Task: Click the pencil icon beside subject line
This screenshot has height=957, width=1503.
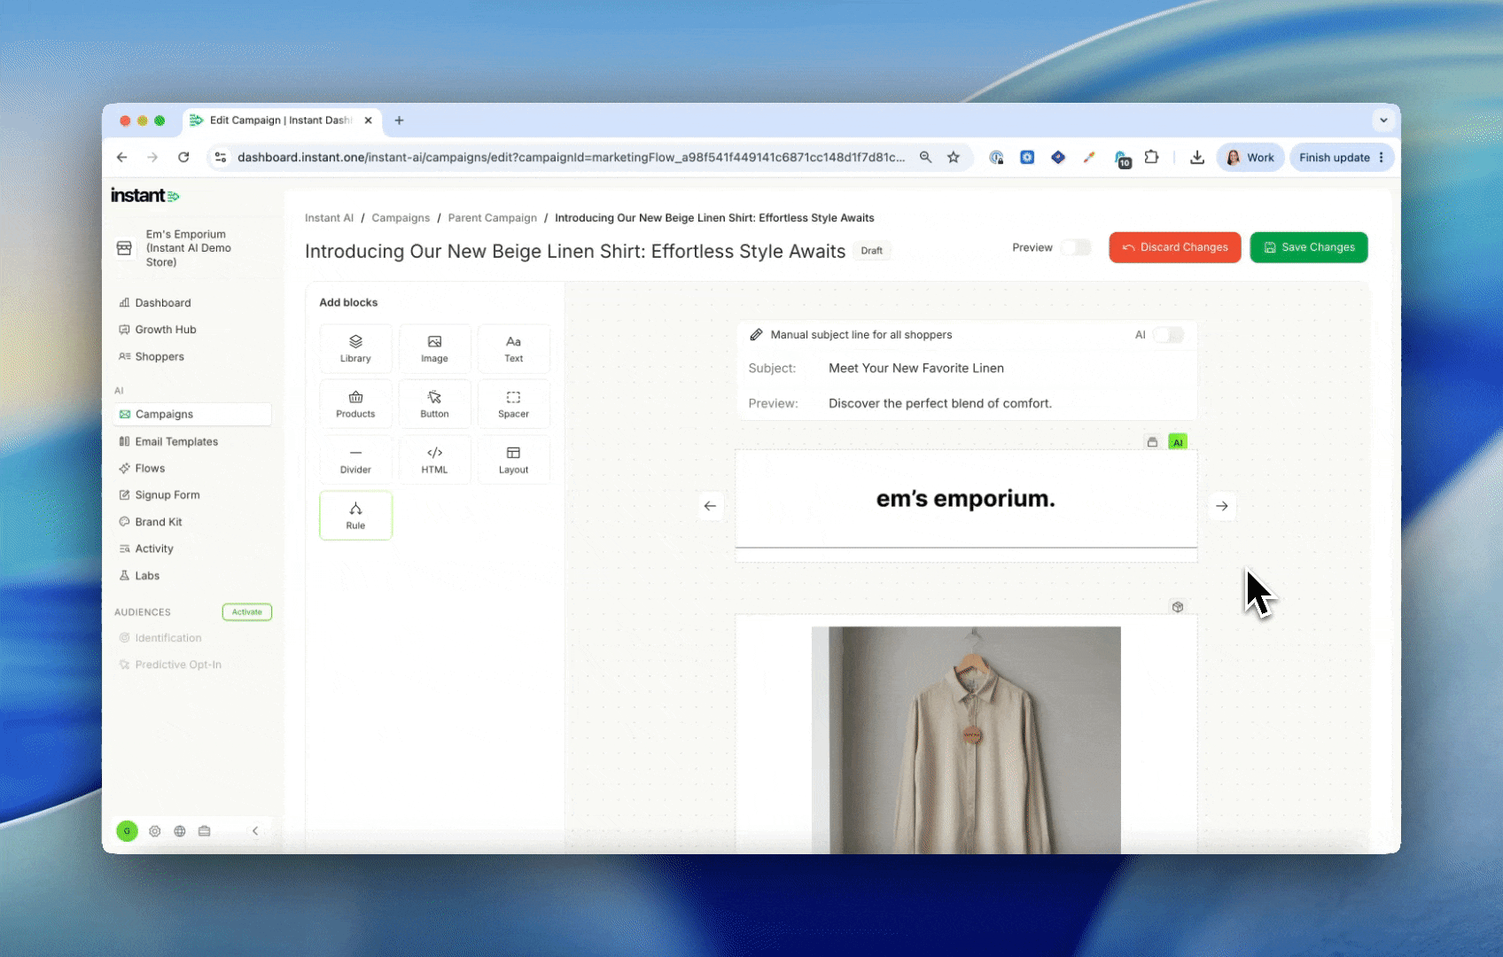Action: pyautogui.click(x=756, y=335)
